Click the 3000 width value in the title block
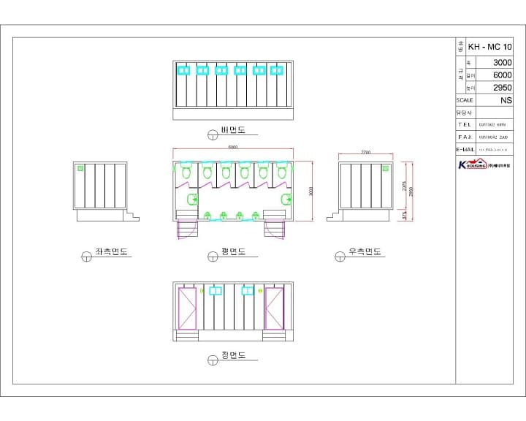Screen dimensions: 526x421 tap(502, 62)
